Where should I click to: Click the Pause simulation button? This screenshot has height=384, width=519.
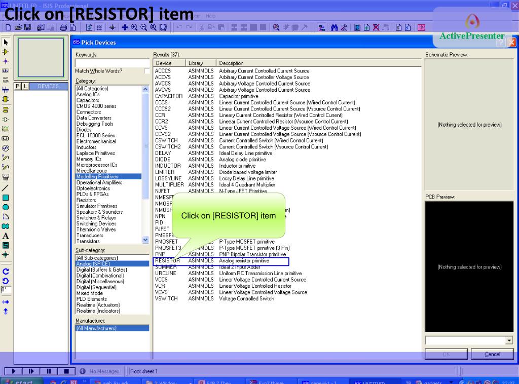pyautogui.click(x=49, y=371)
